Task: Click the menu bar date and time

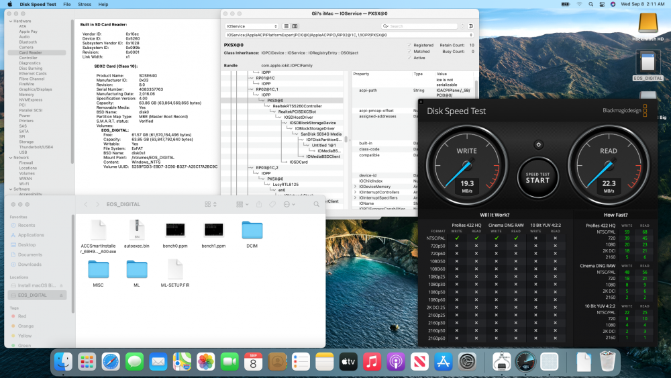Action: [642, 4]
